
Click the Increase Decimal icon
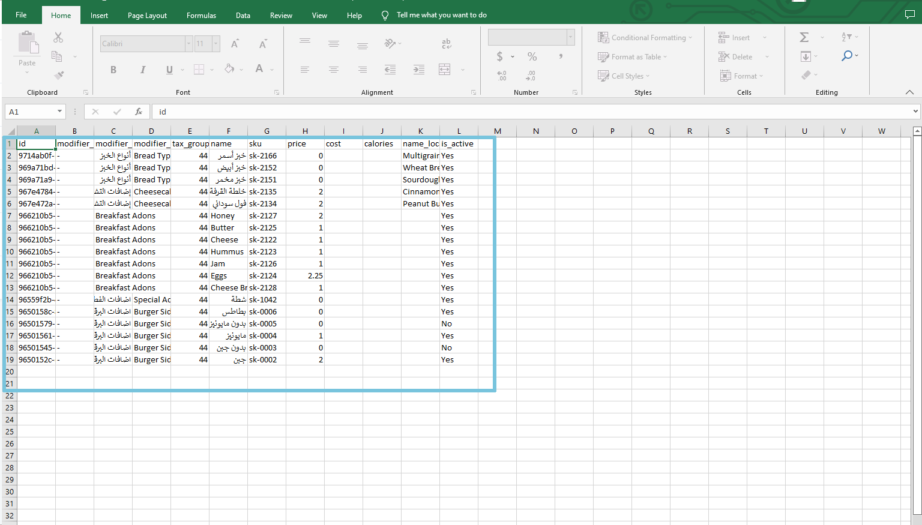pos(502,74)
